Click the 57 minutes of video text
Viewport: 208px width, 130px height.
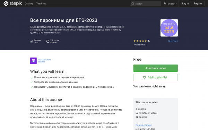[146, 113]
